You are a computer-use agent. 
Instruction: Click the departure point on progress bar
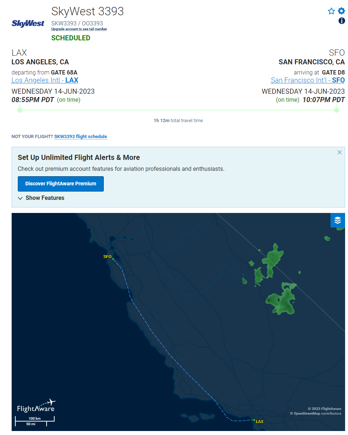click(20, 110)
